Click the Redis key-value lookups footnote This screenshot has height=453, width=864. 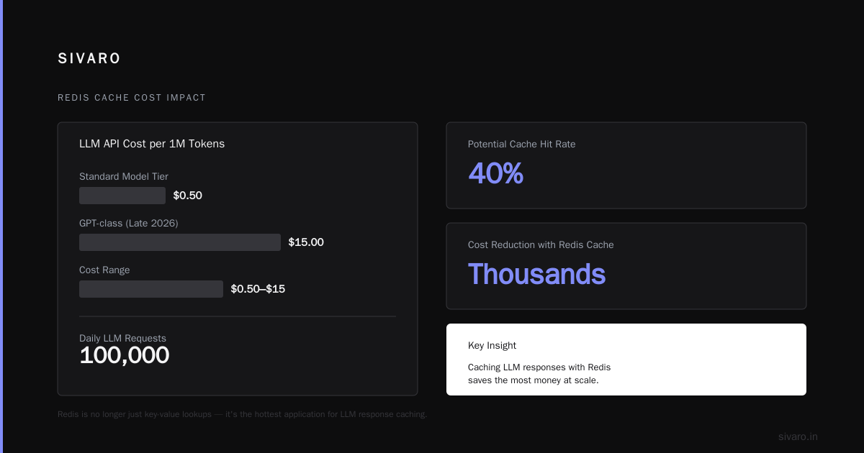242,414
